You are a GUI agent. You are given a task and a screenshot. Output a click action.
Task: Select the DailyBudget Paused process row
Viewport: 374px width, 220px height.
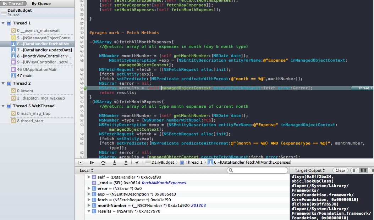coord(38,13)
